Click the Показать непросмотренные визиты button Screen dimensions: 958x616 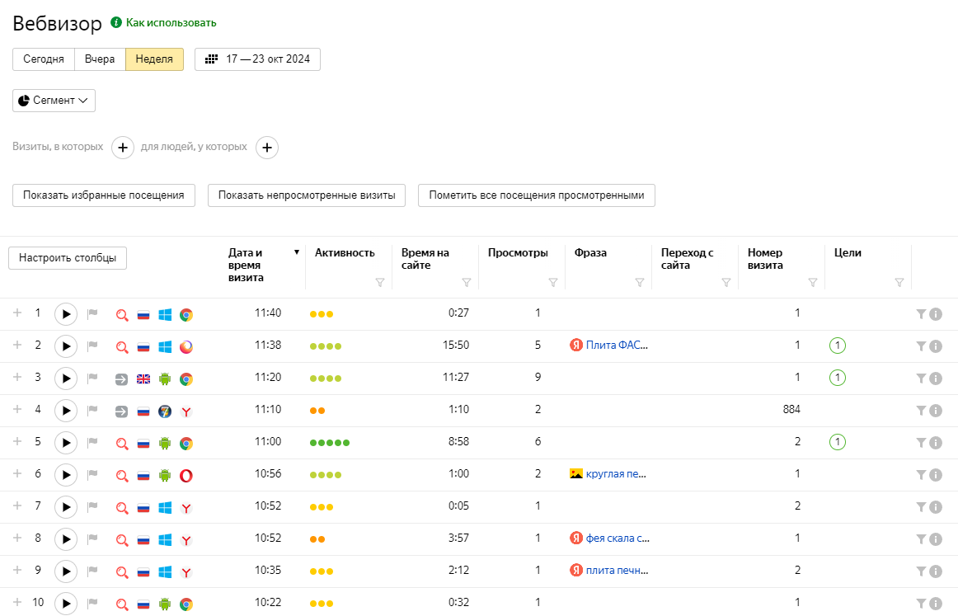[306, 195]
